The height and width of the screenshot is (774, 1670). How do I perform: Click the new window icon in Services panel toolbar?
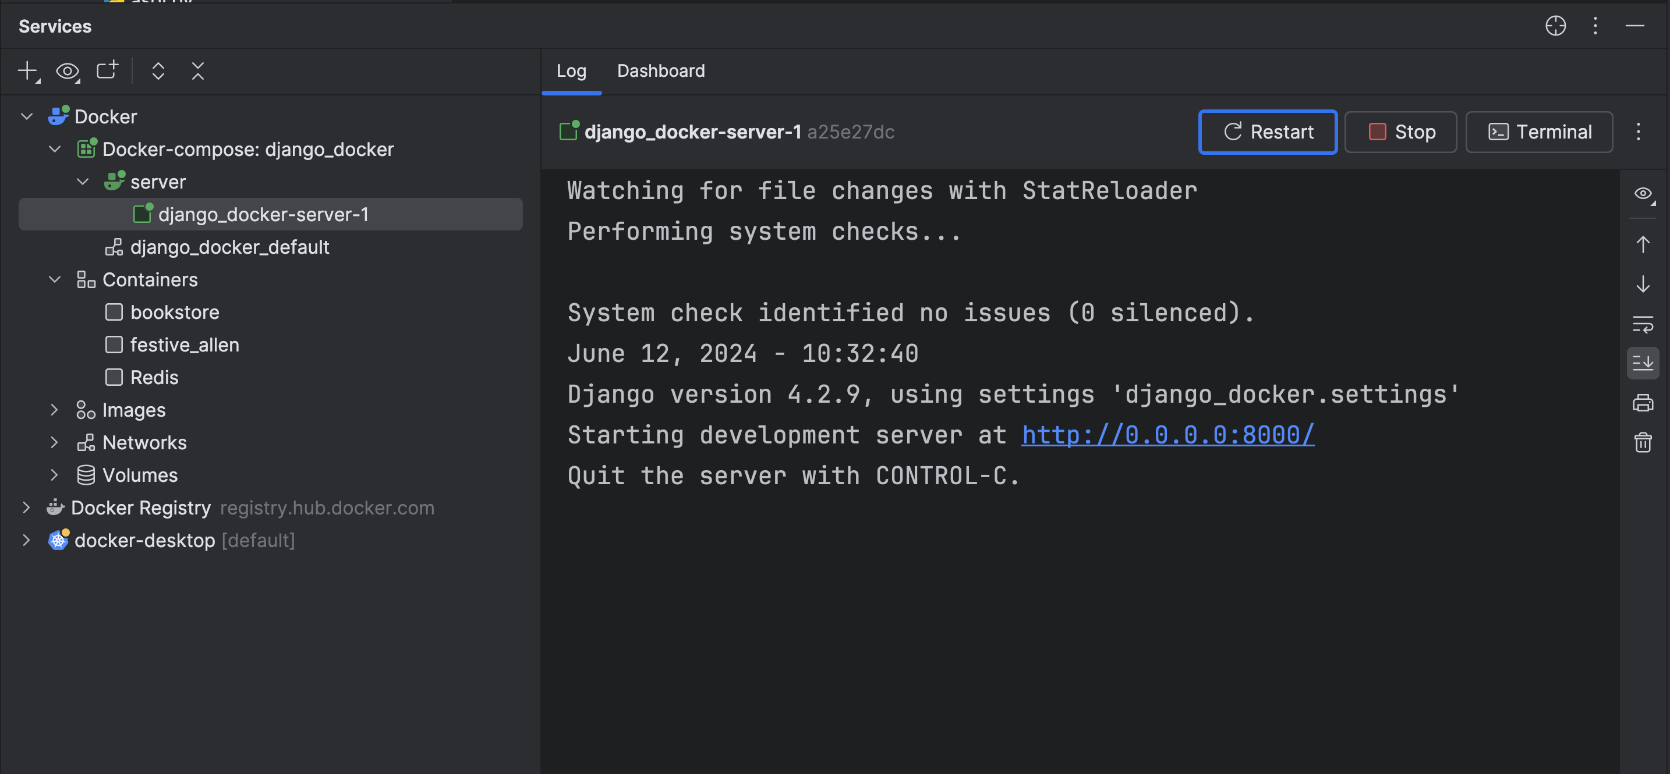(107, 72)
